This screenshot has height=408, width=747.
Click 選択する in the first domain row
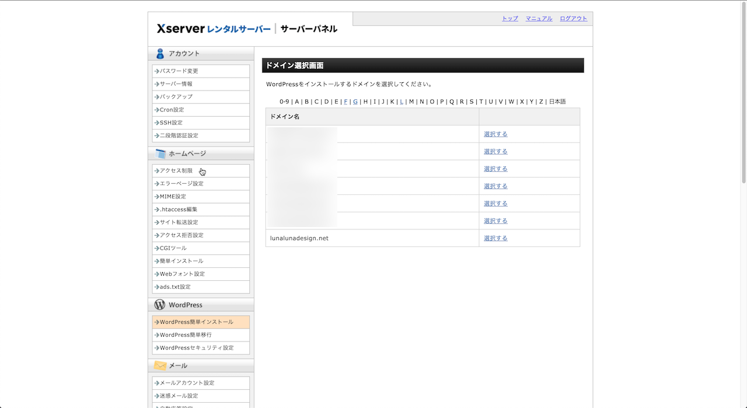pos(495,134)
